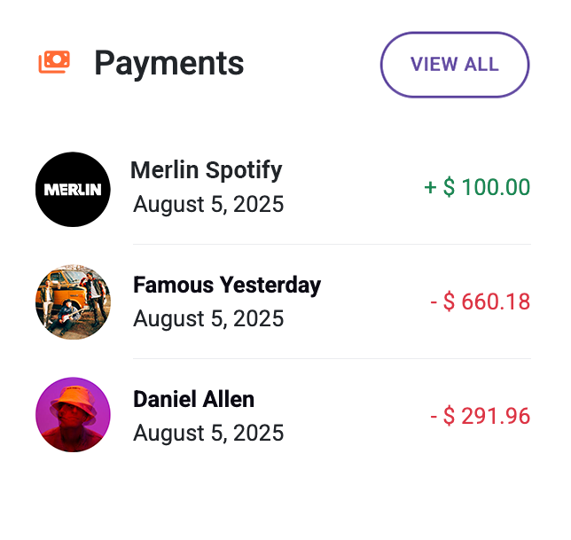This screenshot has height=540, width=571.
Task: Click the date under Famous Yesterday
Action: coord(208,318)
